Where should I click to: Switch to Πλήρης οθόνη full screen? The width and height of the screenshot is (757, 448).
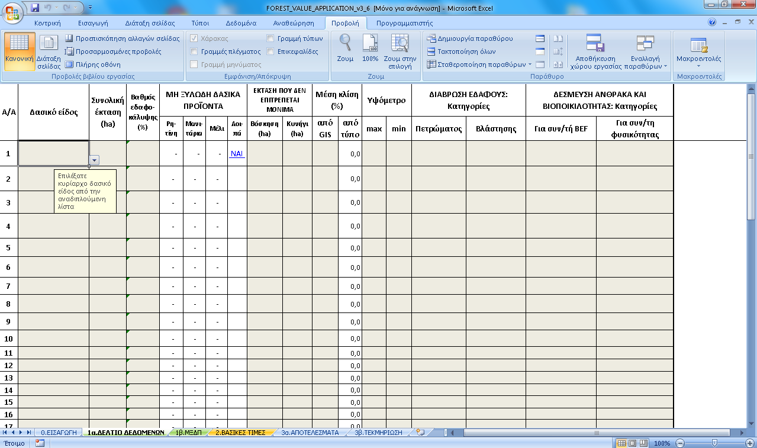(93, 65)
